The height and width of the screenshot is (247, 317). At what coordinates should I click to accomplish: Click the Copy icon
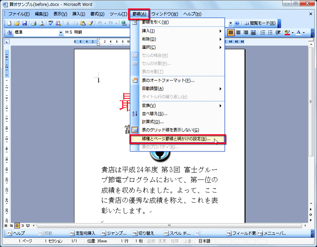point(75,23)
